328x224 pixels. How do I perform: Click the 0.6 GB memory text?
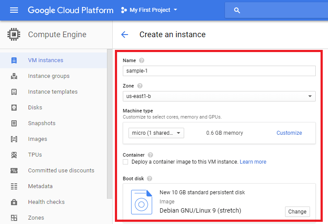[x=225, y=133]
